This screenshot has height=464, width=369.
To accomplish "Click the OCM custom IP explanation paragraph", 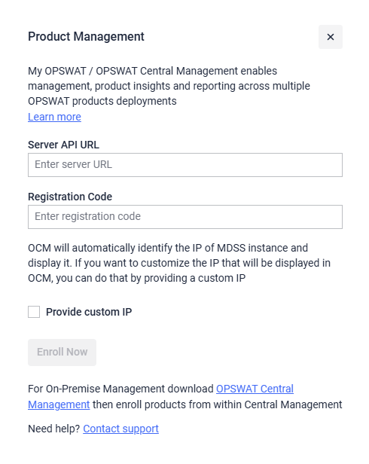I will [x=179, y=263].
